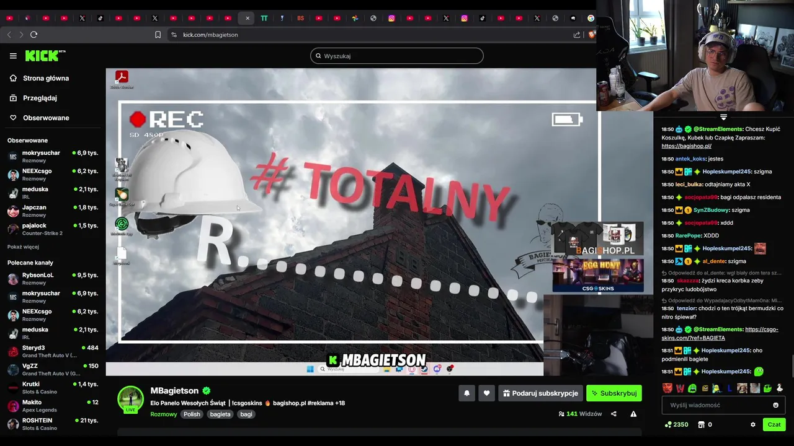Click Podaruj subskrypcje button
The height and width of the screenshot is (446, 794).
pos(540,393)
